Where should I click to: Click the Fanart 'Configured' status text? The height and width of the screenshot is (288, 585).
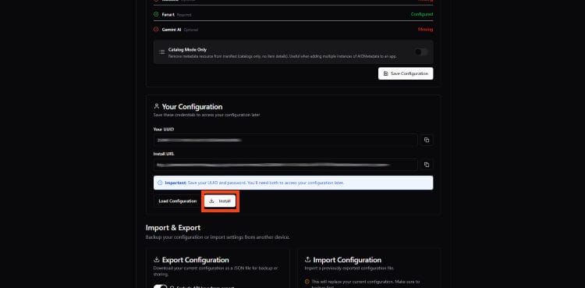coord(422,14)
